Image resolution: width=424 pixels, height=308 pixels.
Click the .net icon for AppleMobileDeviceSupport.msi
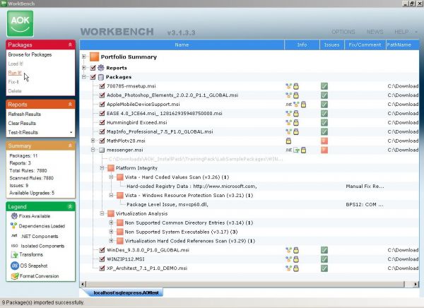coord(288,105)
